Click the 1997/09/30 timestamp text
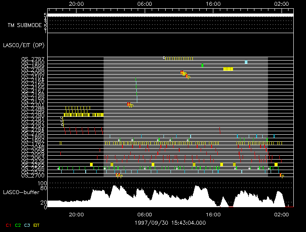This screenshot has width=306, height=232. [x=170, y=222]
